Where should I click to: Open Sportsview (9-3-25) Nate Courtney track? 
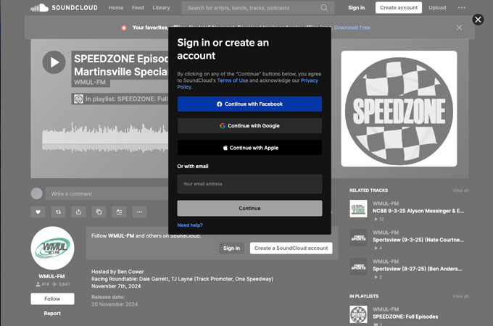click(418, 240)
